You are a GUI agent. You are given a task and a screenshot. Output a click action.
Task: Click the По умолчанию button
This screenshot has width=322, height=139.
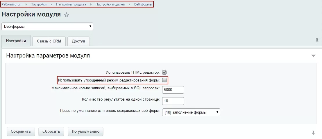pyautogui.click(x=86, y=131)
